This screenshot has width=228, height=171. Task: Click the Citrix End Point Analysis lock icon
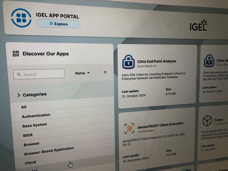click(128, 61)
